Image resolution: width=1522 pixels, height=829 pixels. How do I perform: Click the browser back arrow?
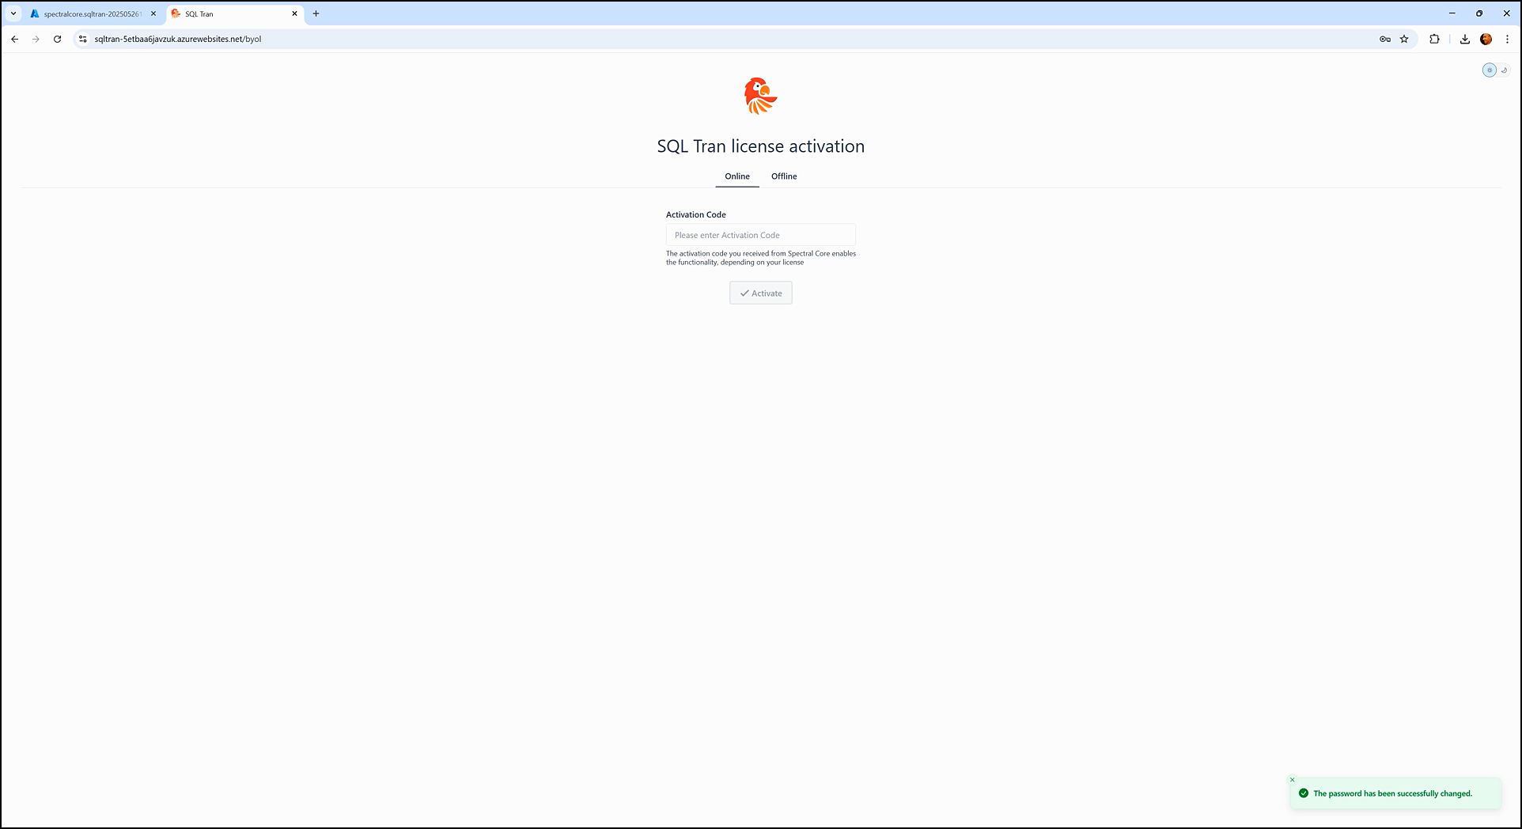[x=14, y=39]
